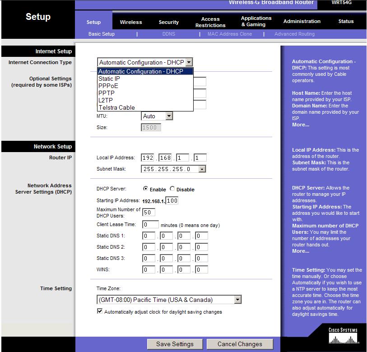Open the More link under Domain Name help
Screen dimensions: 367x352
(x=301, y=125)
